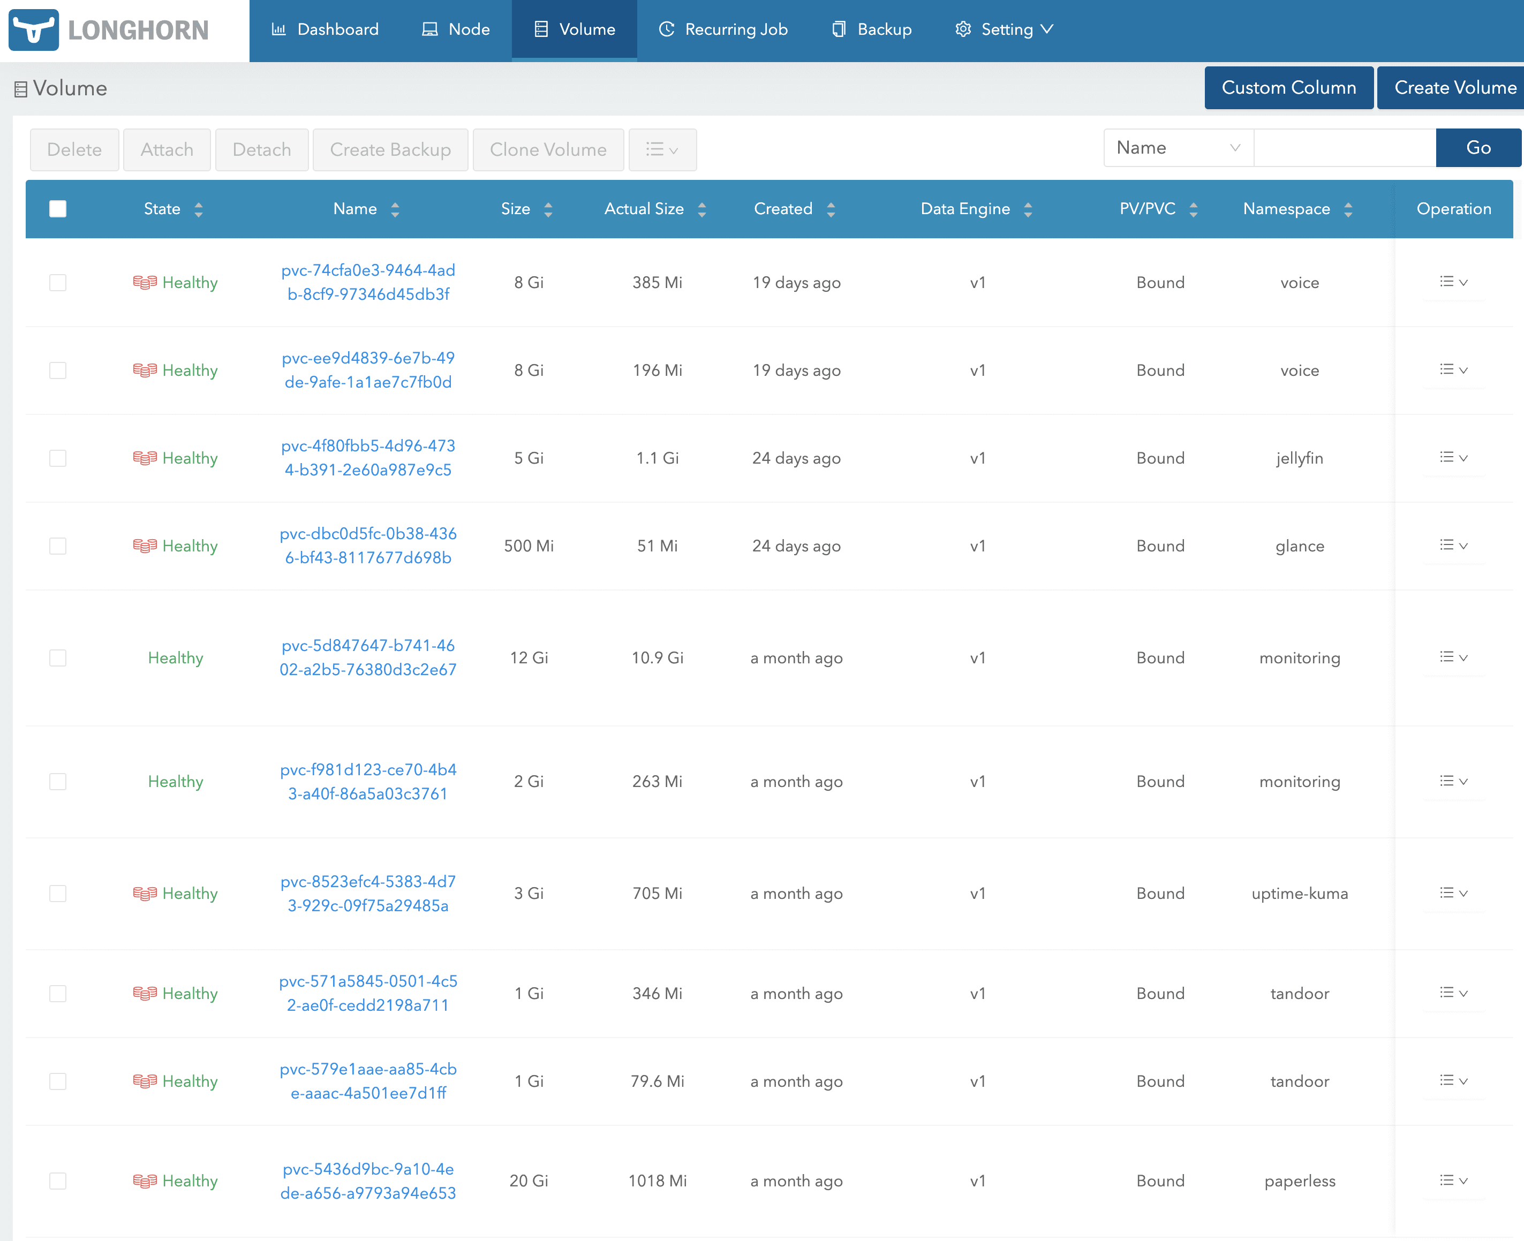Viewport: 1524px width, 1241px height.
Task: Click the replica icon in the uptime-kuma row
Action: pyautogui.click(x=145, y=894)
